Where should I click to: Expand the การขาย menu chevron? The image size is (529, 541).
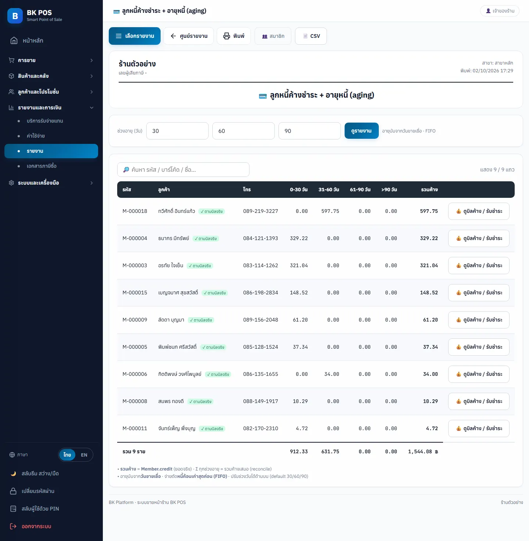[91, 60]
